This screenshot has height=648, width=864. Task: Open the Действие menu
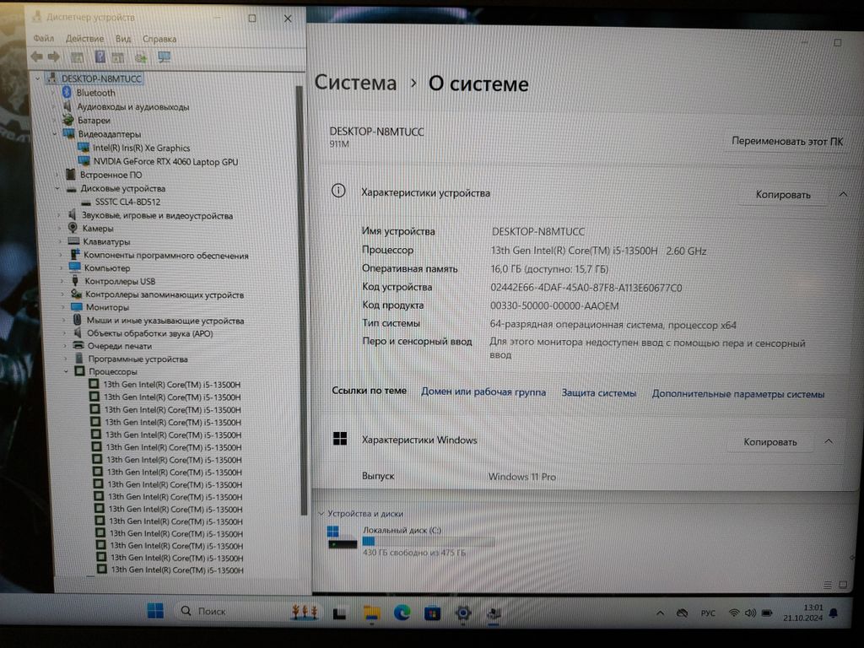(x=84, y=39)
